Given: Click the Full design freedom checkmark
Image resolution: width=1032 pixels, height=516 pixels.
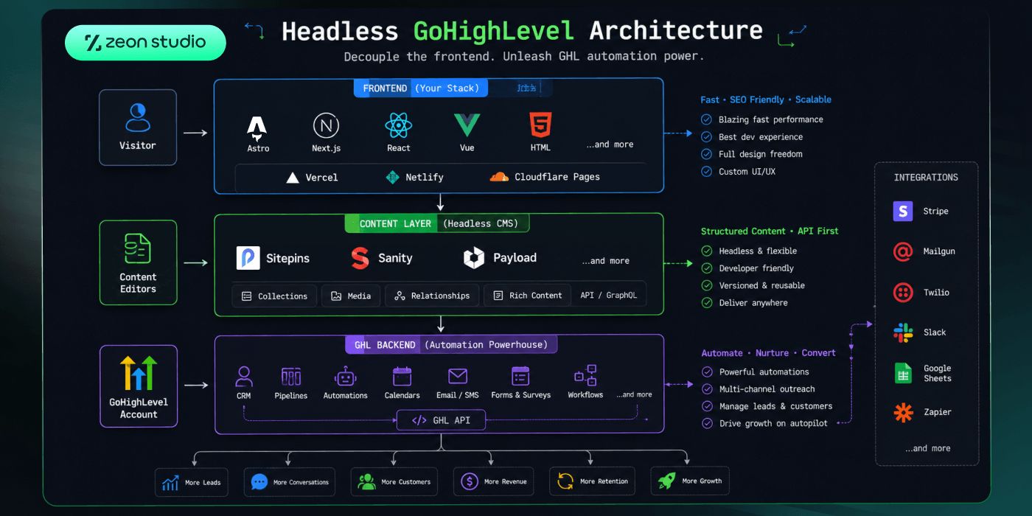Looking at the screenshot, I should tap(706, 154).
